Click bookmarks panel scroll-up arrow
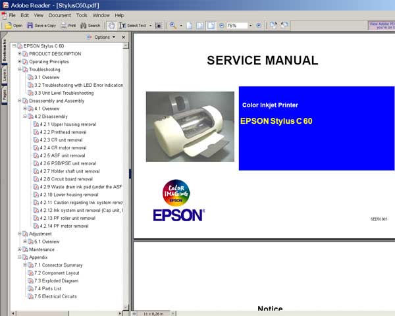 point(126,45)
